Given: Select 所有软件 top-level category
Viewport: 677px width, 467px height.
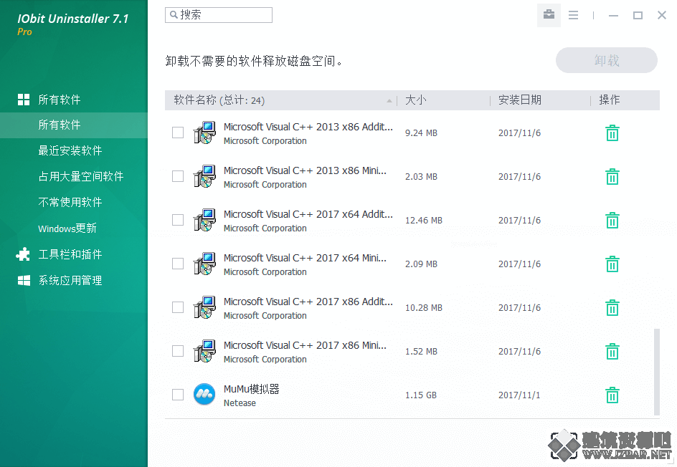Looking at the screenshot, I should [49, 100].
